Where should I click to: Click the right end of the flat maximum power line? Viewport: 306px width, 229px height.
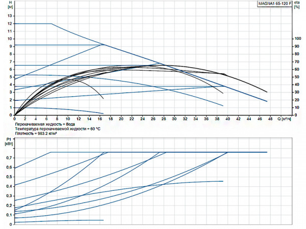(267, 152)
